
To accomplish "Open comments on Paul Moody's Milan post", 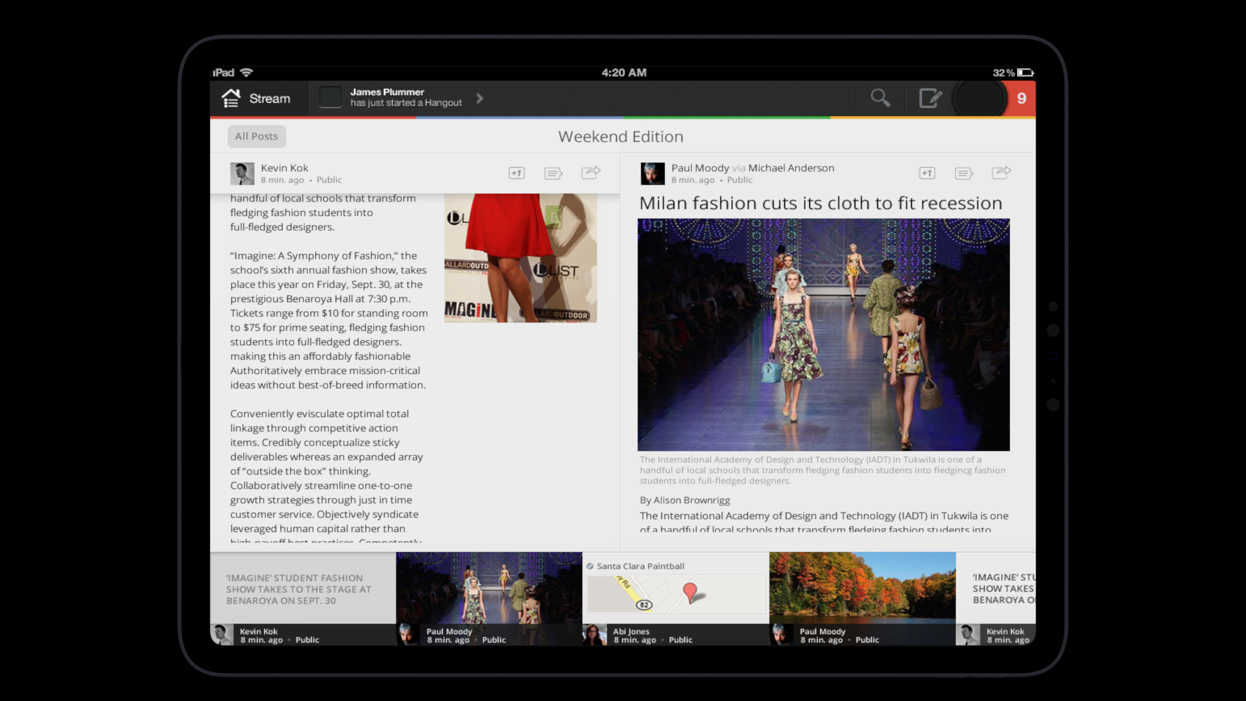I will click(963, 173).
